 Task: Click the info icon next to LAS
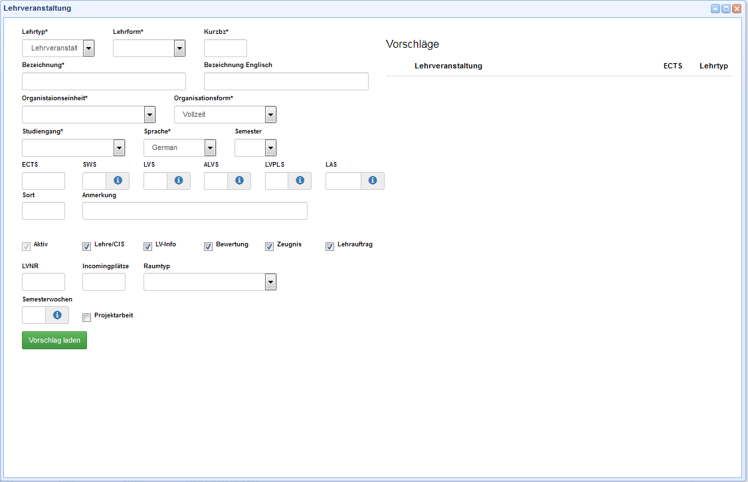click(373, 181)
